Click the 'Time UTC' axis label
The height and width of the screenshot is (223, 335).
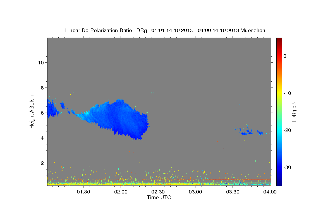[159, 197]
